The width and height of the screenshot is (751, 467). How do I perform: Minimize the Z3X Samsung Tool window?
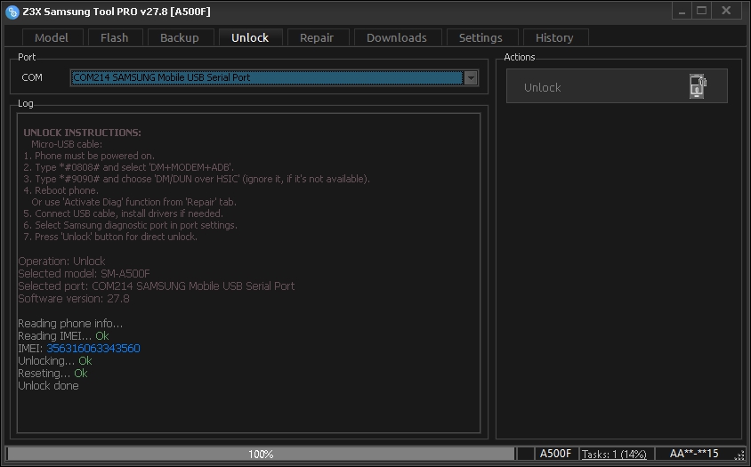click(x=682, y=11)
